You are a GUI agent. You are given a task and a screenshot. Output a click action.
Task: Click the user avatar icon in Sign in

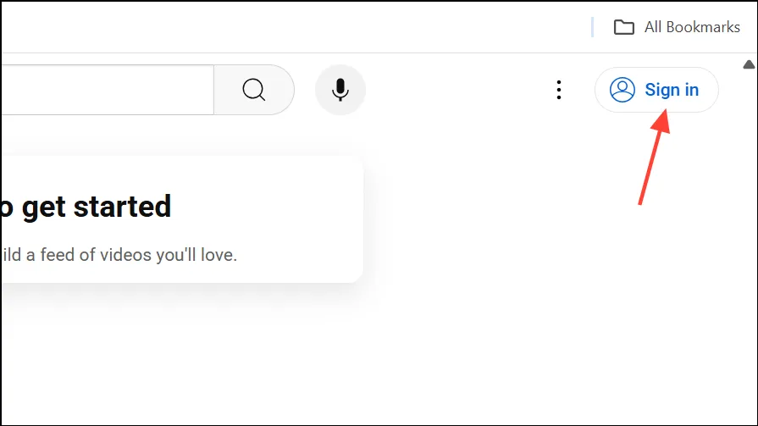pyautogui.click(x=622, y=90)
